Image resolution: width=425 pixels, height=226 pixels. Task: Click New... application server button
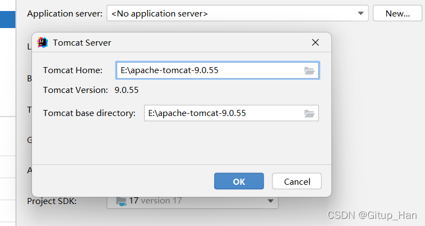click(x=397, y=13)
